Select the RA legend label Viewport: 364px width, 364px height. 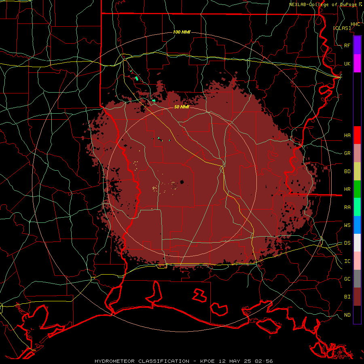pos(347,207)
